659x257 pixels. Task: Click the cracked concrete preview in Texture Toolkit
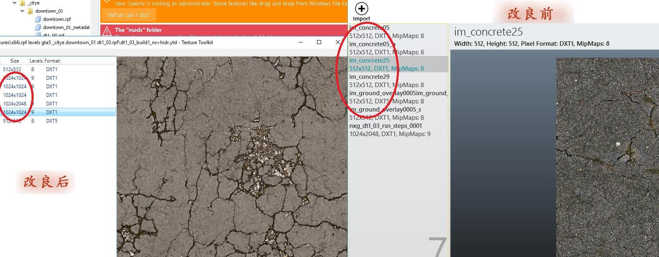[x=232, y=157]
